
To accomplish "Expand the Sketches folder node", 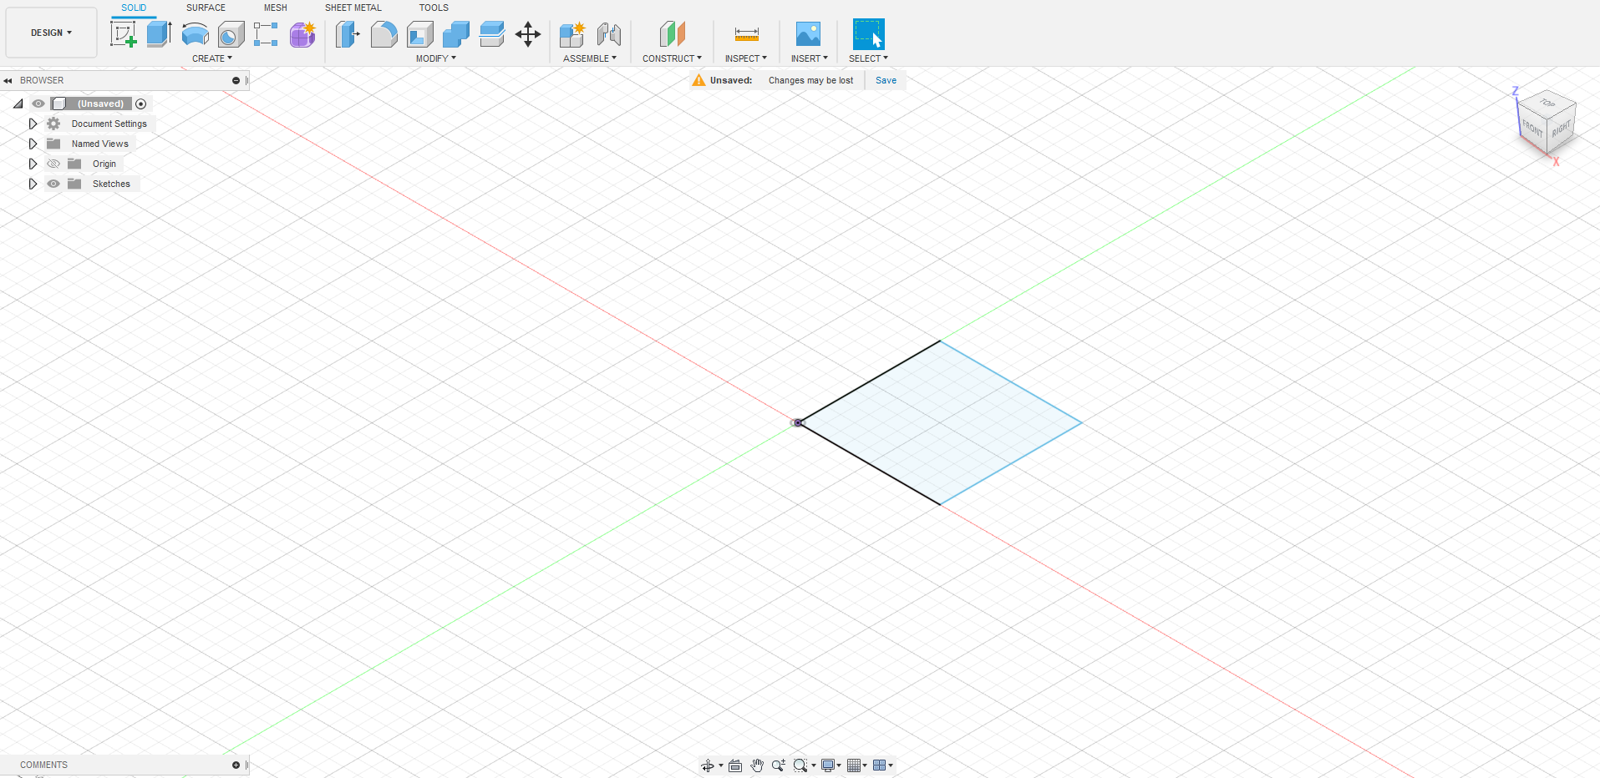I will point(33,184).
